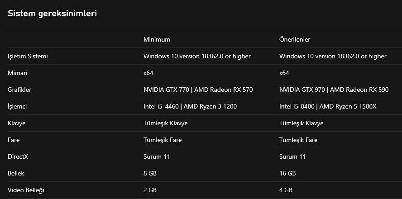Click the İşletim Sistemi row label
The image size is (402, 199).
(x=28, y=56)
